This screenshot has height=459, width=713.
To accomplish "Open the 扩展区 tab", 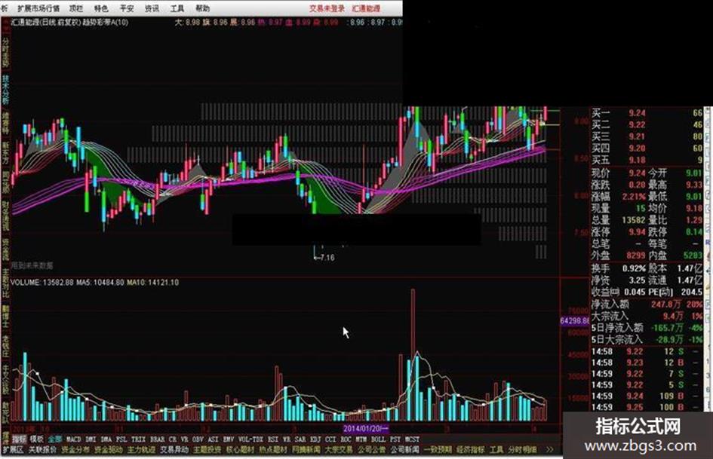I will [x=13, y=449].
